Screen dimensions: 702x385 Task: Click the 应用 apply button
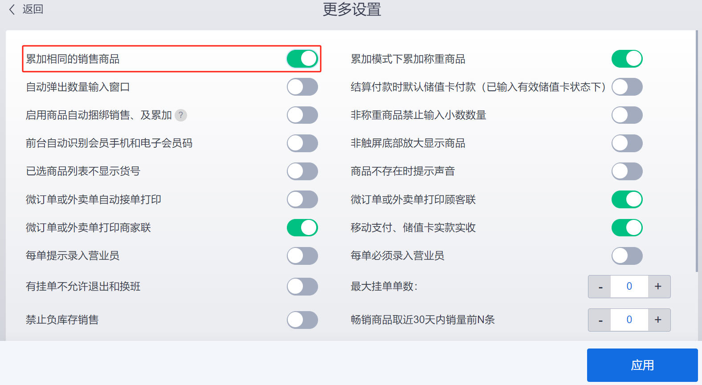[642, 365]
